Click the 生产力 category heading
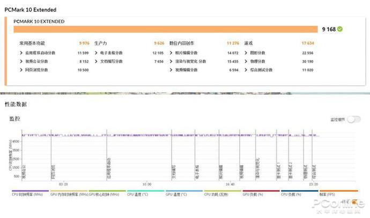The width and height of the screenshot is (370, 218). [100, 43]
